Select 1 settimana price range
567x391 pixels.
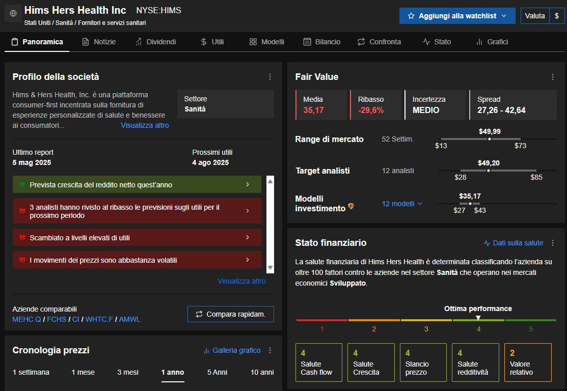(31, 372)
